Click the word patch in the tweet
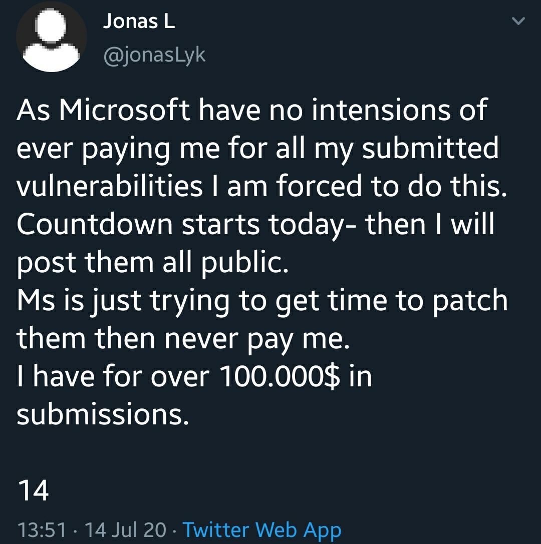Screen dimensions: 541x544 470,301
